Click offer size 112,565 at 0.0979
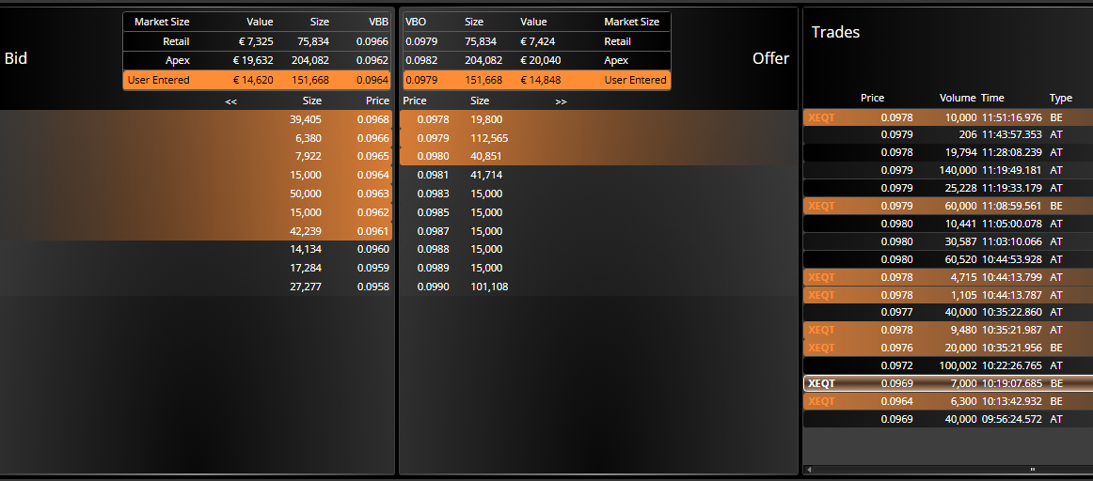Screen dimensions: 1093x481 [489, 138]
